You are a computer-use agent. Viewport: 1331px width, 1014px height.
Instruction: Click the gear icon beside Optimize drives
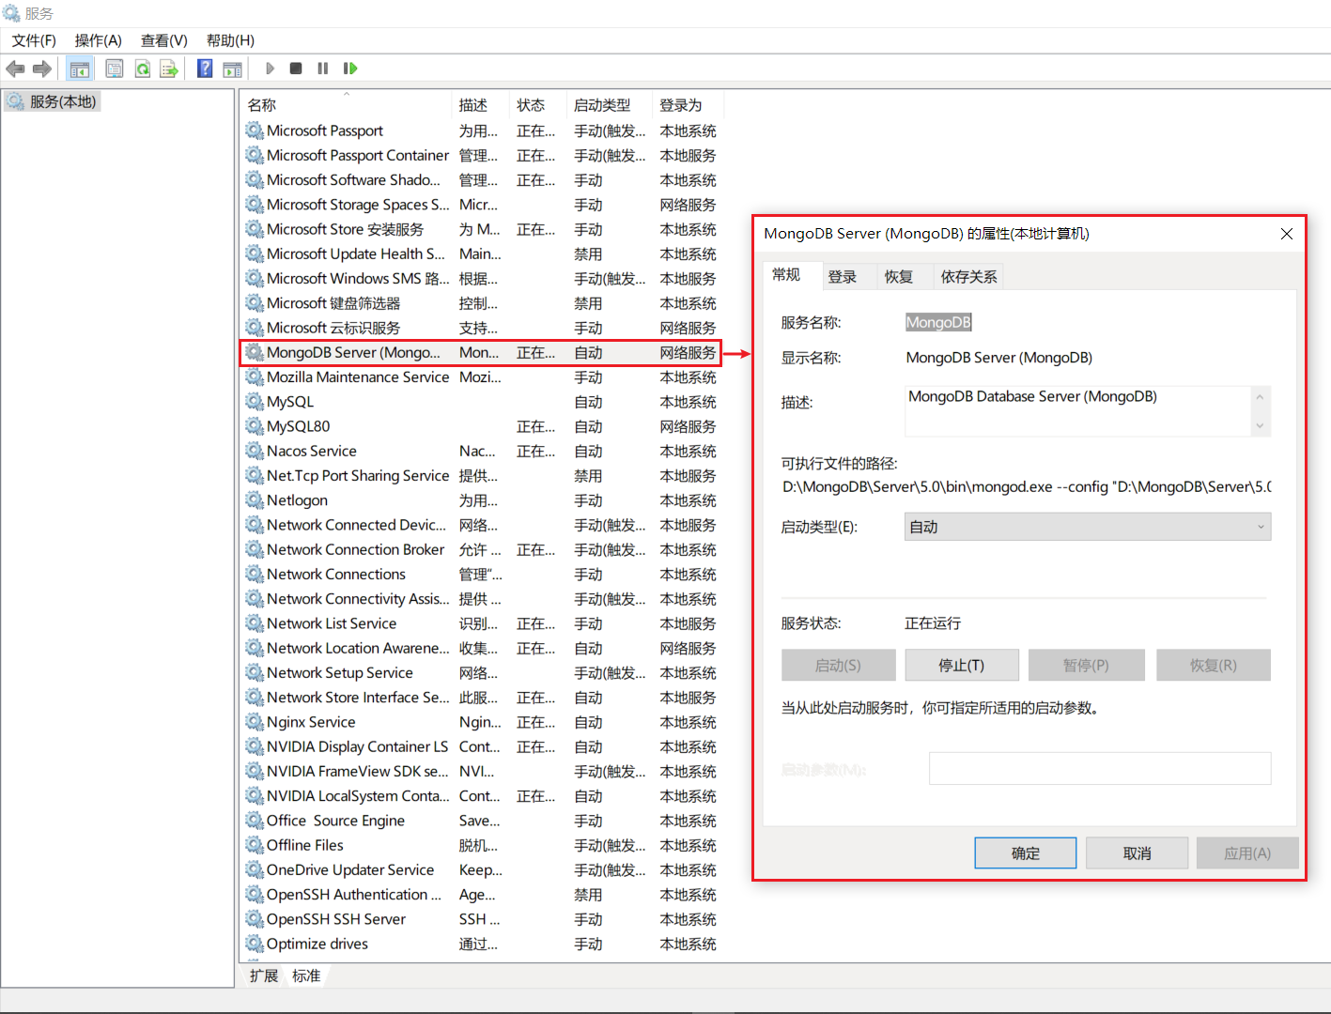[x=255, y=944]
